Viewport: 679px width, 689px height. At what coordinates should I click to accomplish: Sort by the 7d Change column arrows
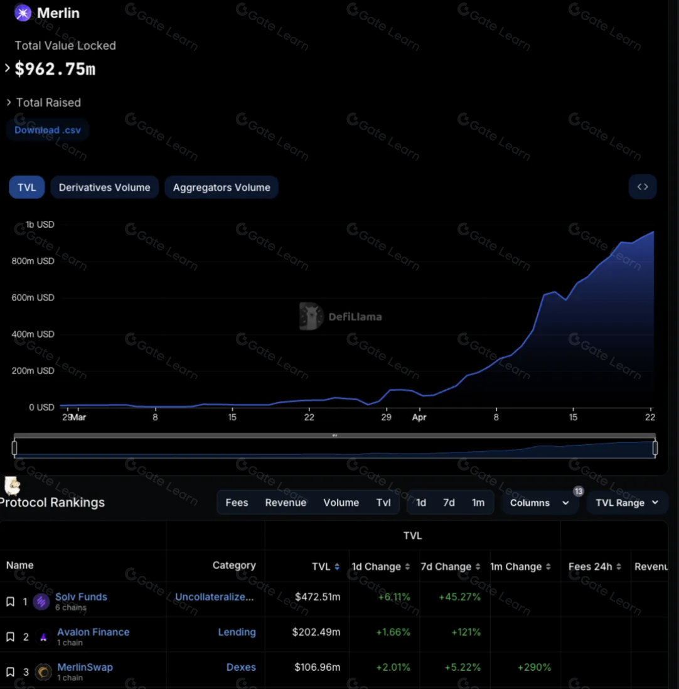click(x=478, y=567)
